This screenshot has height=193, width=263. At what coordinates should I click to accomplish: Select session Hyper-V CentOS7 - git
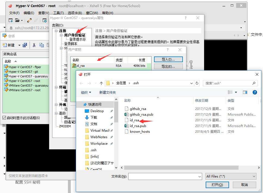point(23,72)
